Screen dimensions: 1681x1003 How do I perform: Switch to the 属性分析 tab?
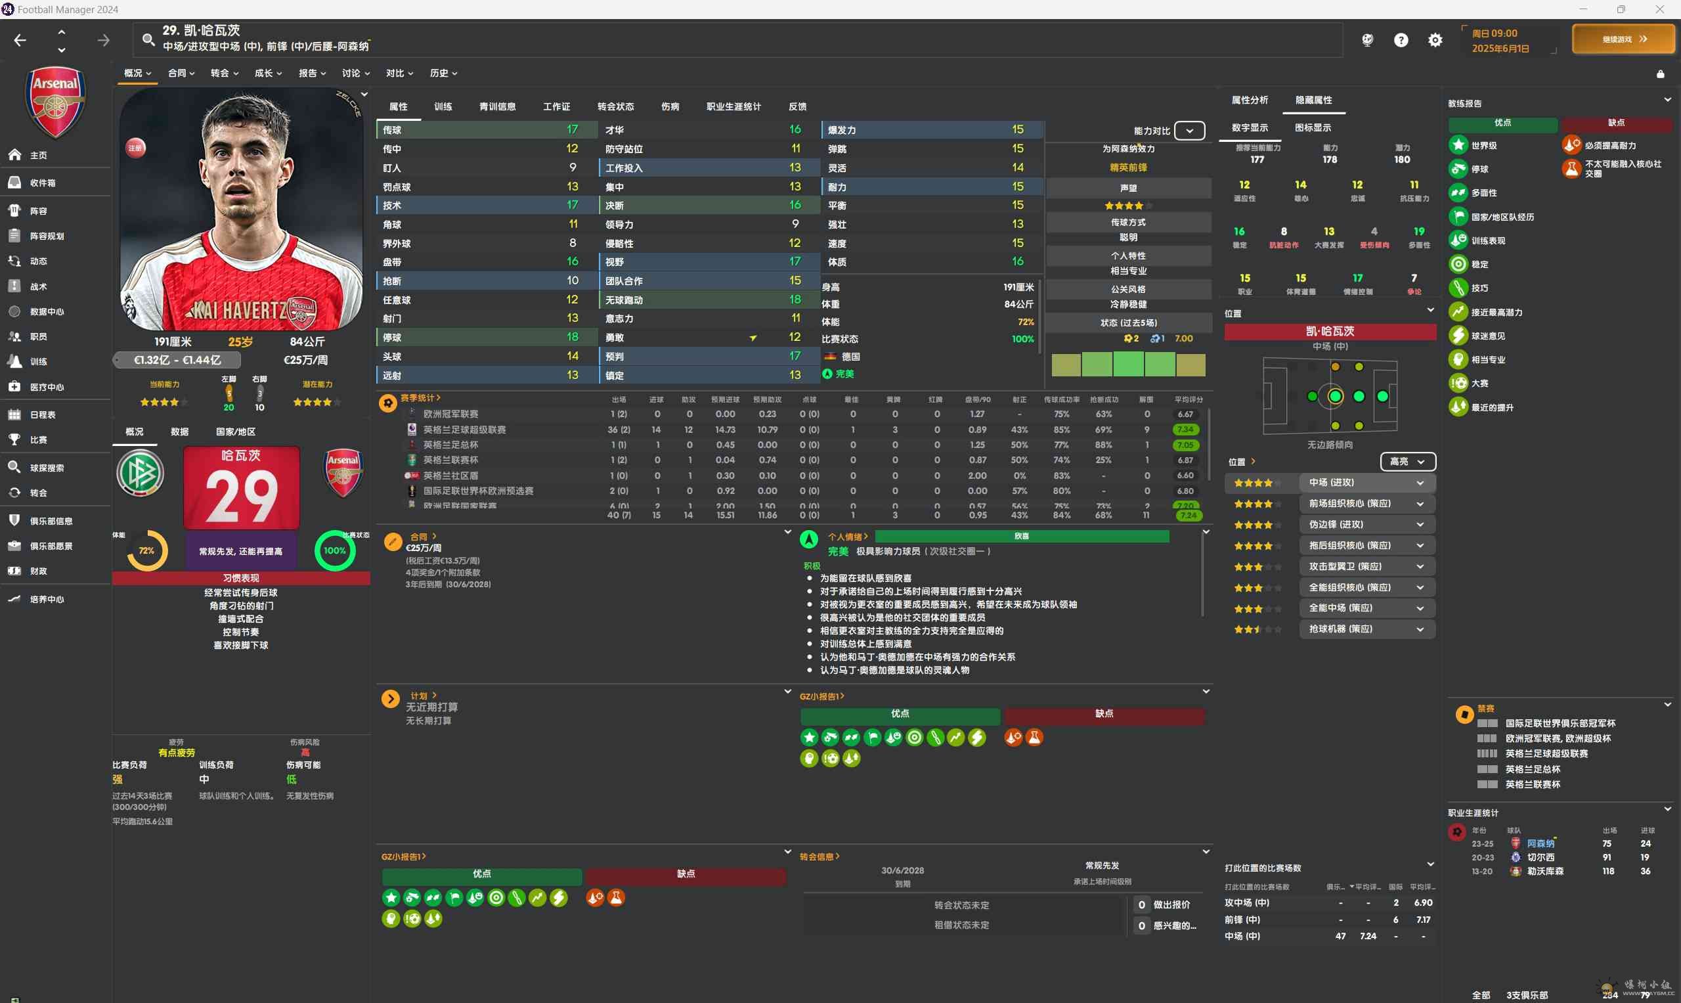point(1250,100)
